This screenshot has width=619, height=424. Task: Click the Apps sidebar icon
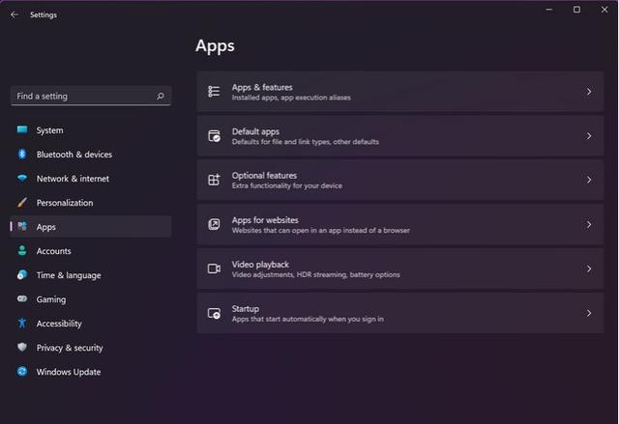(22, 226)
